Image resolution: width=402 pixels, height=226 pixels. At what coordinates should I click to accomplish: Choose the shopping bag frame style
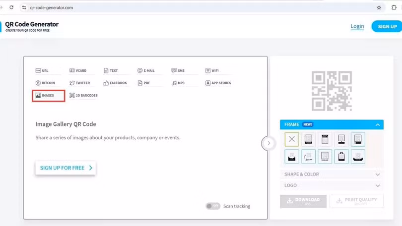click(x=341, y=157)
